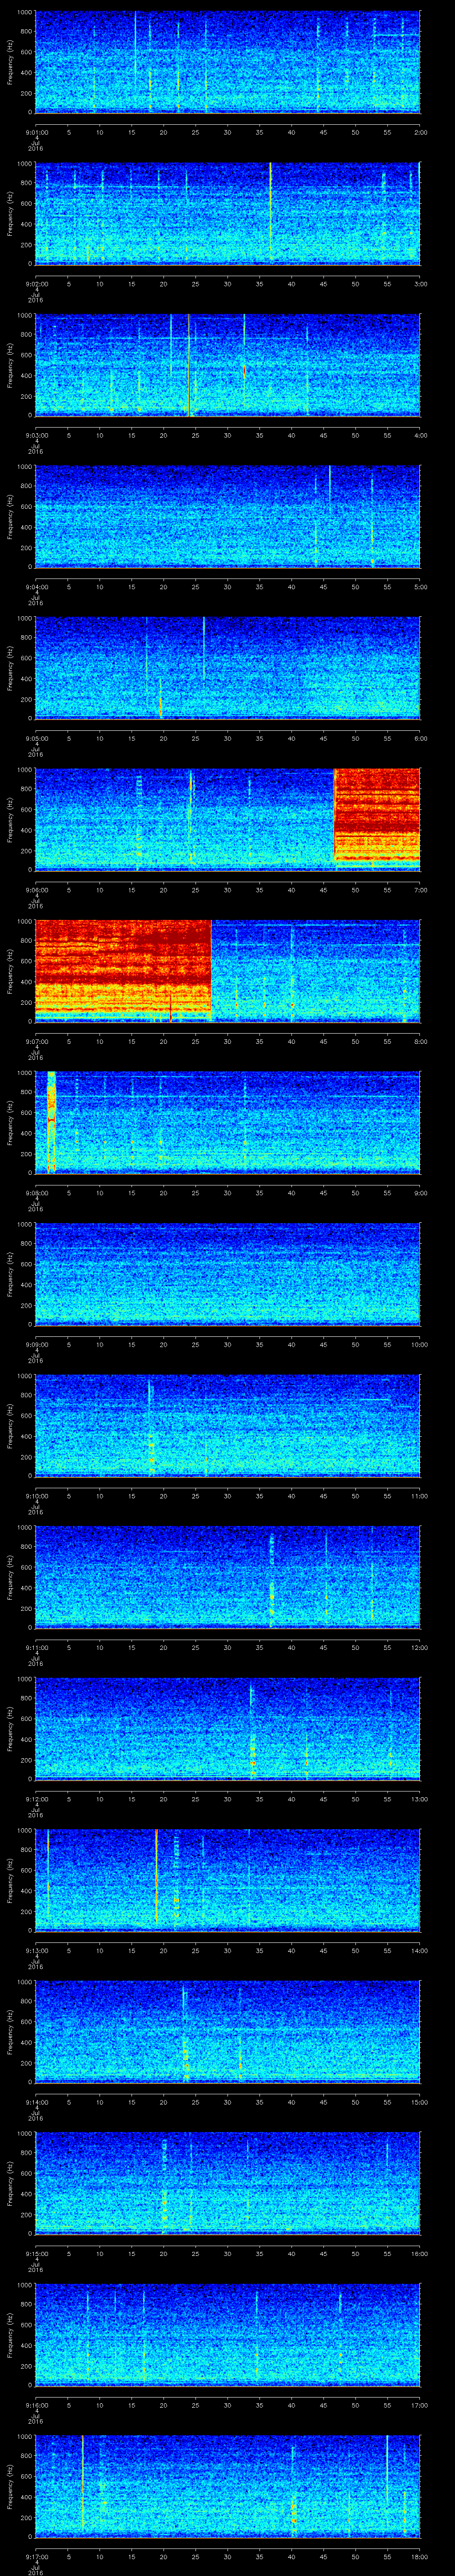The width and height of the screenshot is (455, 2576).
Task: Open the spectrogram panel starting at 9:01:00
Action: (227, 62)
